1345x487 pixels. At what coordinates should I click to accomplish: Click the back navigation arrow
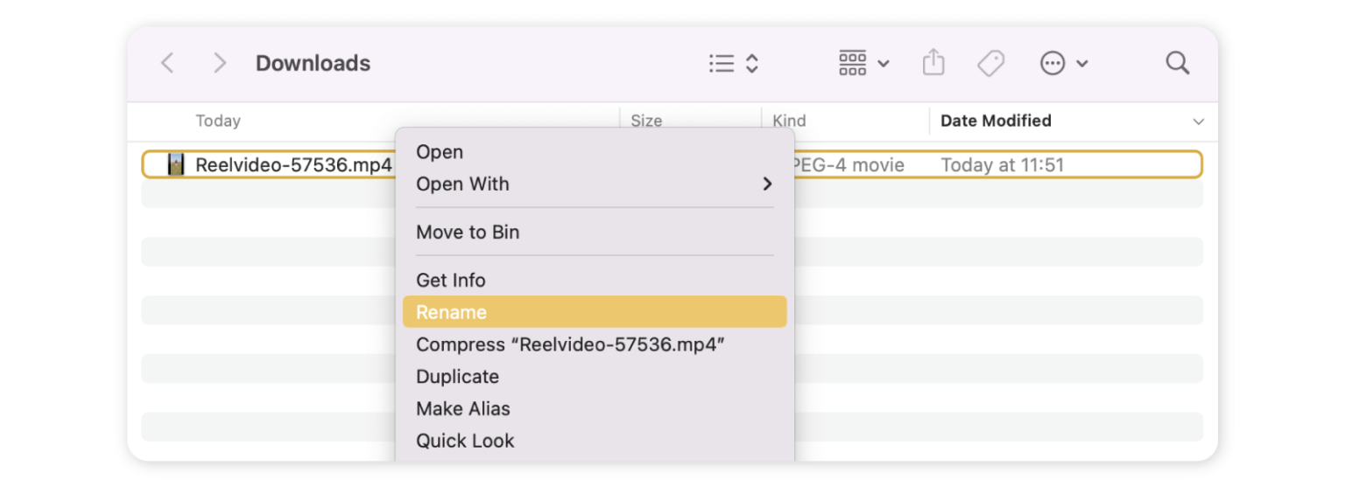coord(167,63)
